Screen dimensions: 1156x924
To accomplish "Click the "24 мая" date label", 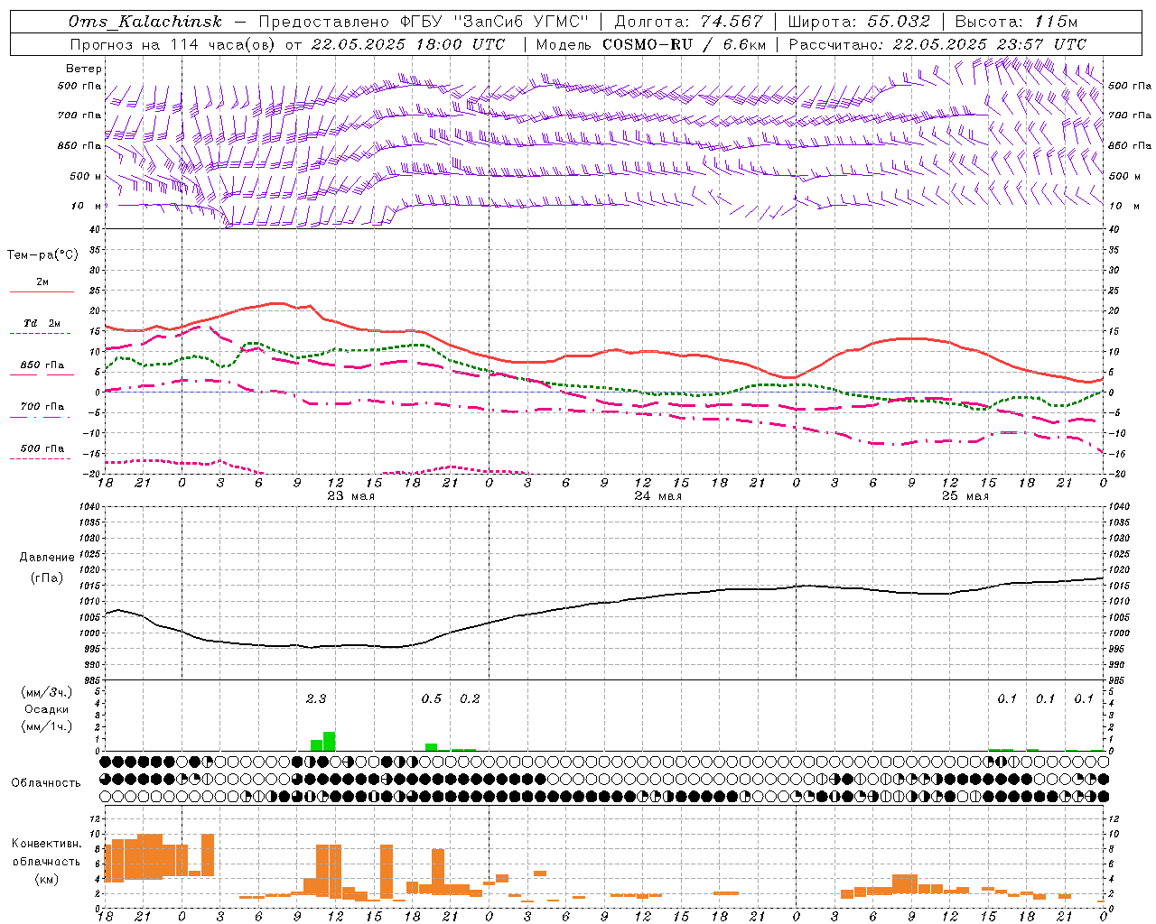I will (x=657, y=496).
